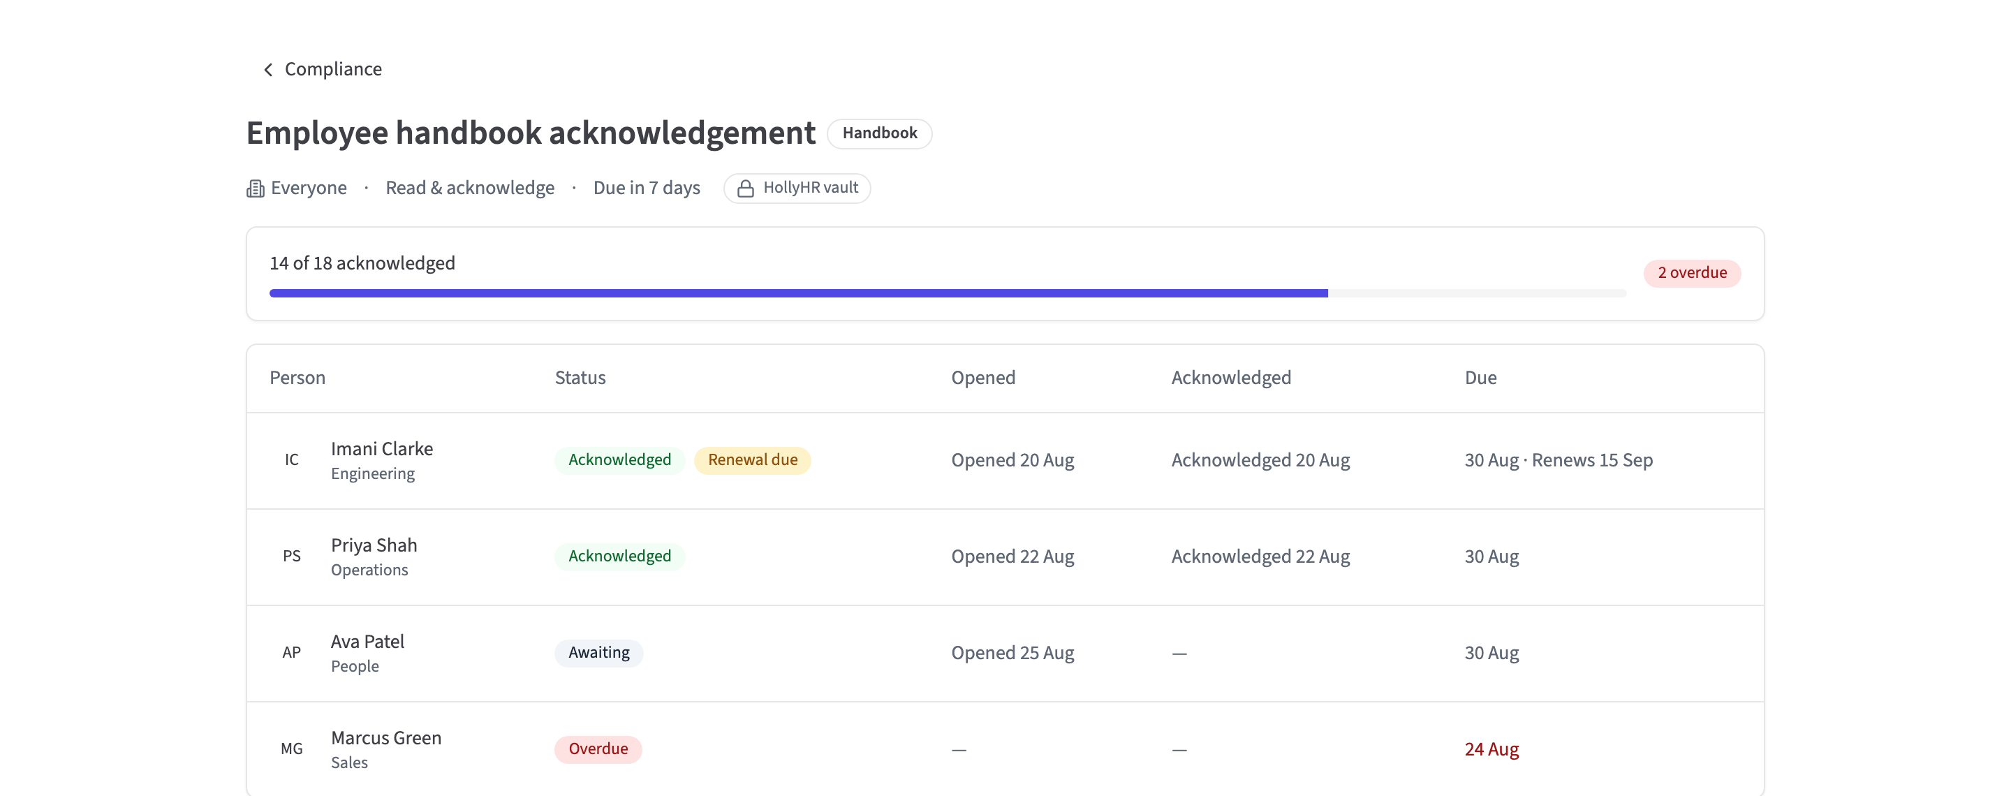Click Imani Clarke's Acknowledged status pill
Image resolution: width=2011 pixels, height=796 pixels.
pyautogui.click(x=620, y=460)
